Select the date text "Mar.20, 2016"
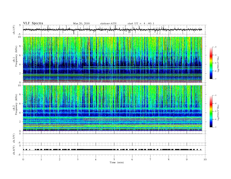Image resolution: width=231 pixels, height=179 pixels. 81,23
